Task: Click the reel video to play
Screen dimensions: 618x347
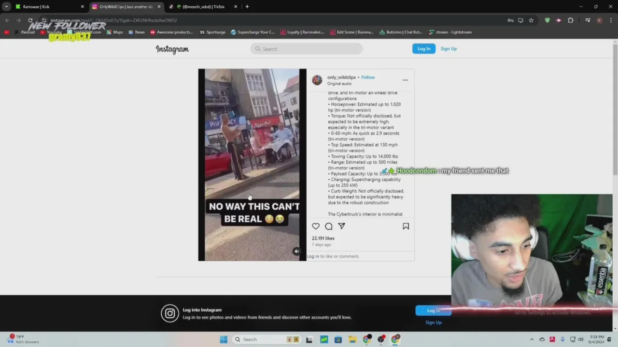Action: click(x=252, y=165)
